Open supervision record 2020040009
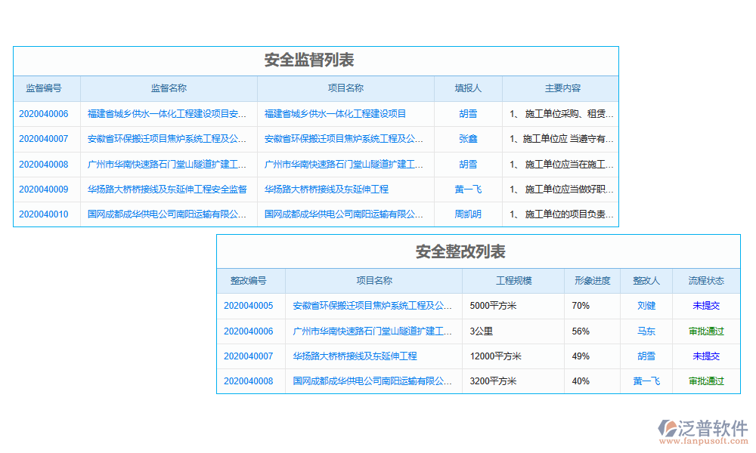 point(43,190)
